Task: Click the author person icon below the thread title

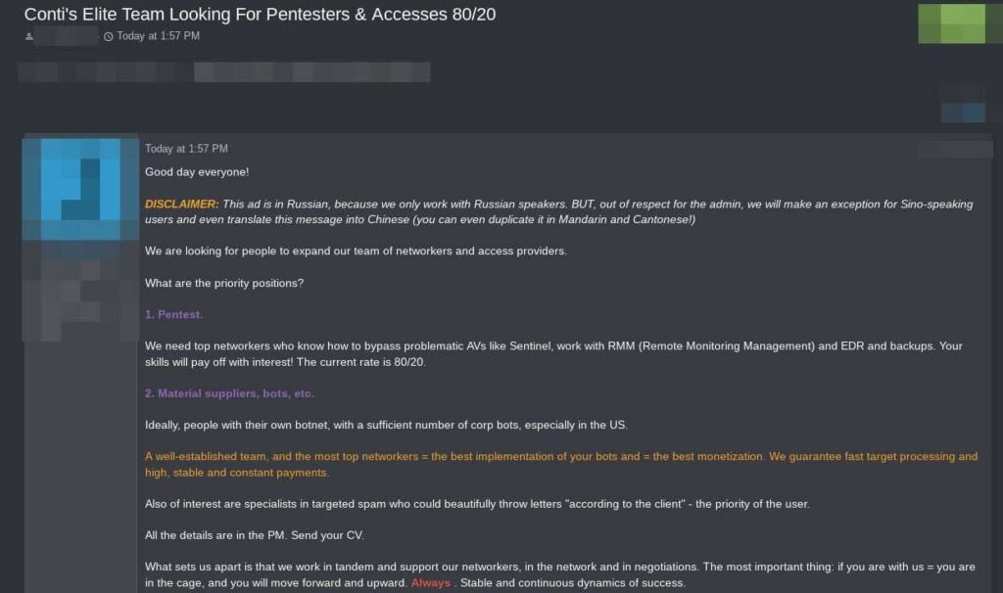Action: point(29,36)
